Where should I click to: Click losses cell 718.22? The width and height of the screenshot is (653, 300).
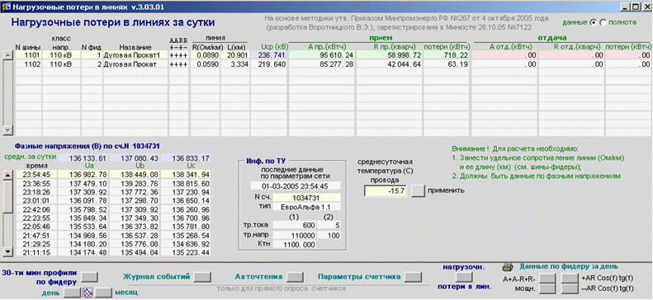tap(447, 55)
